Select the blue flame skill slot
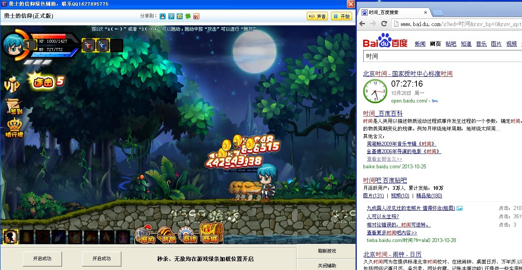This screenshot has width=522, height=270. (x=58, y=237)
